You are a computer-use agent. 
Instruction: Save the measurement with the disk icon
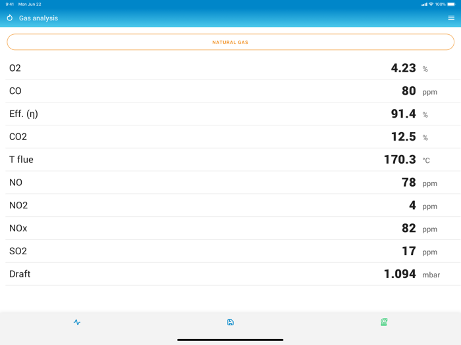point(230,322)
